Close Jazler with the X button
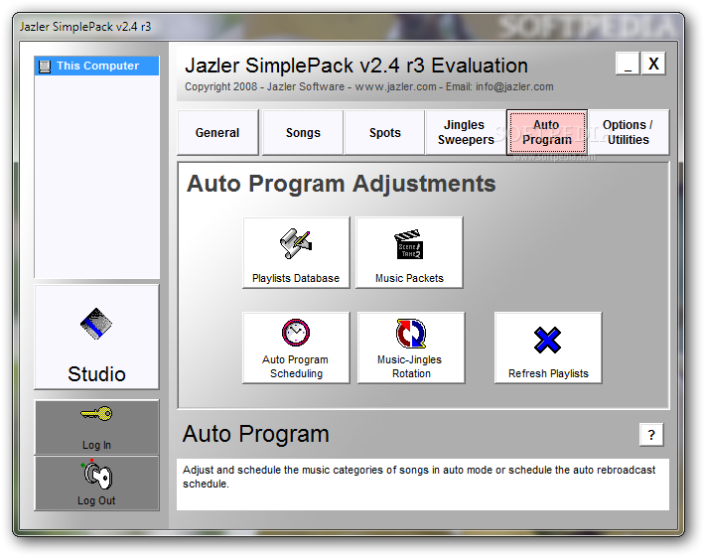Image resolution: width=705 pixels, height=557 pixels. pos(653,64)
